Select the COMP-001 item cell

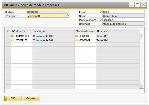point(21,40)
